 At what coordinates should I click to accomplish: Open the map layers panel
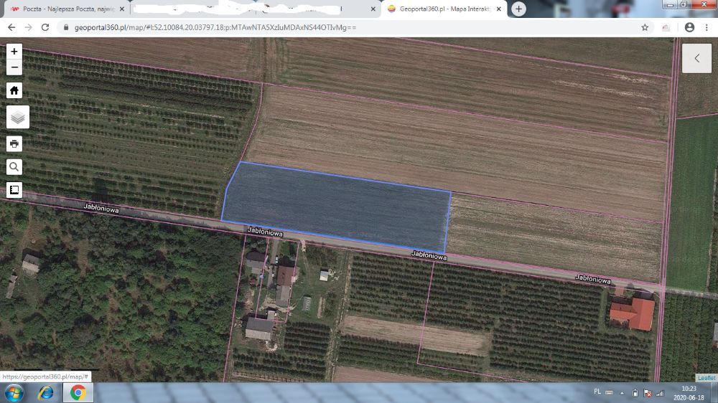point(18,118)
